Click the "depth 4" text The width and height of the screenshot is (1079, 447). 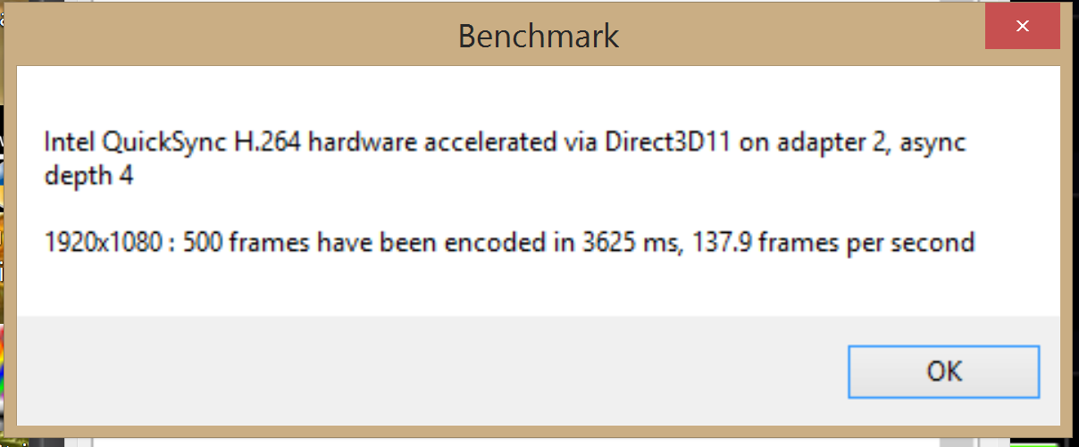pos(88,176)
